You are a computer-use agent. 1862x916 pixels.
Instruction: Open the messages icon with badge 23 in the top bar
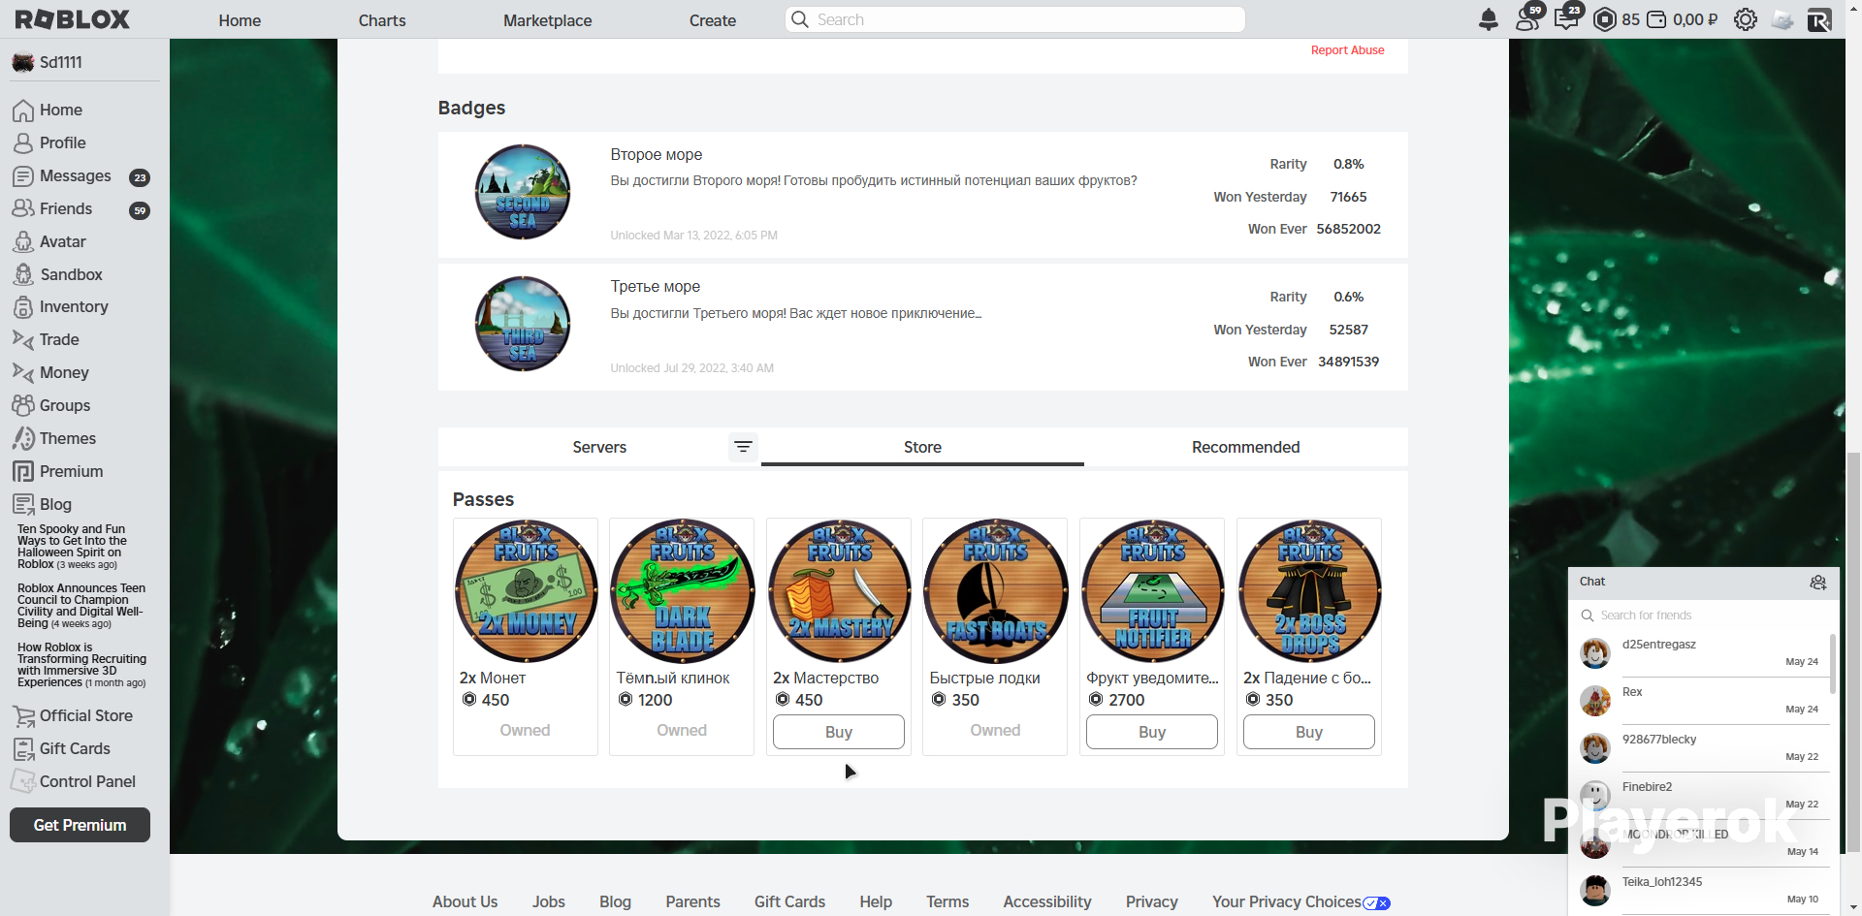click(x=1568, y=17)
